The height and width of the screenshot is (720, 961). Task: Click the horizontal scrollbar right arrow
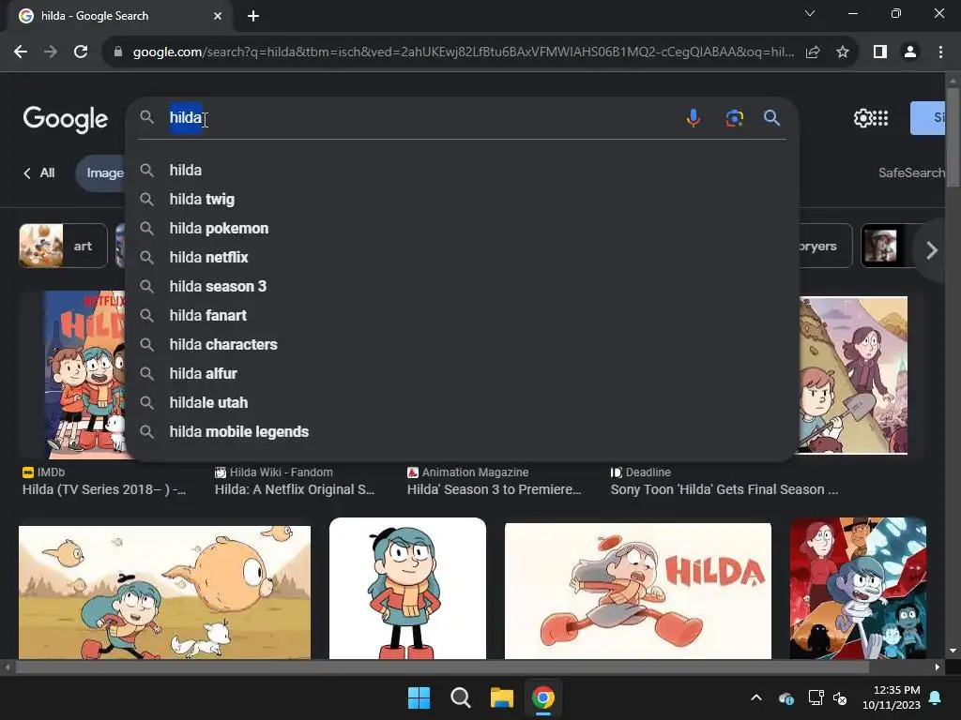pyautogui.click(x=938, y=667)
